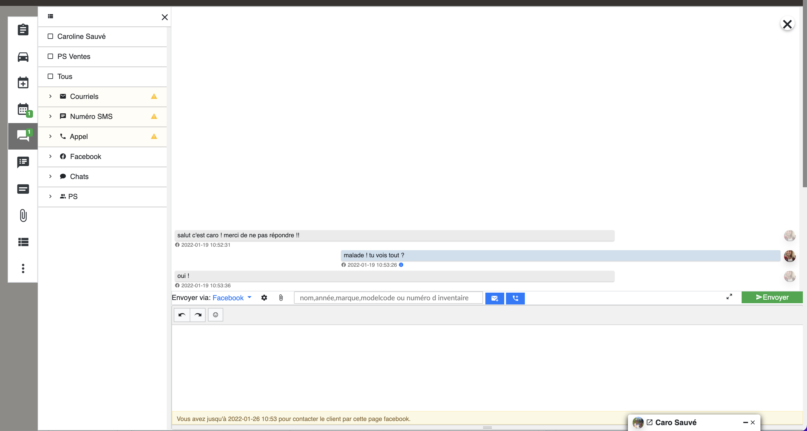Click inside the message text area
The height and width of the screenshot is (431, 807).
click(487, 368)
